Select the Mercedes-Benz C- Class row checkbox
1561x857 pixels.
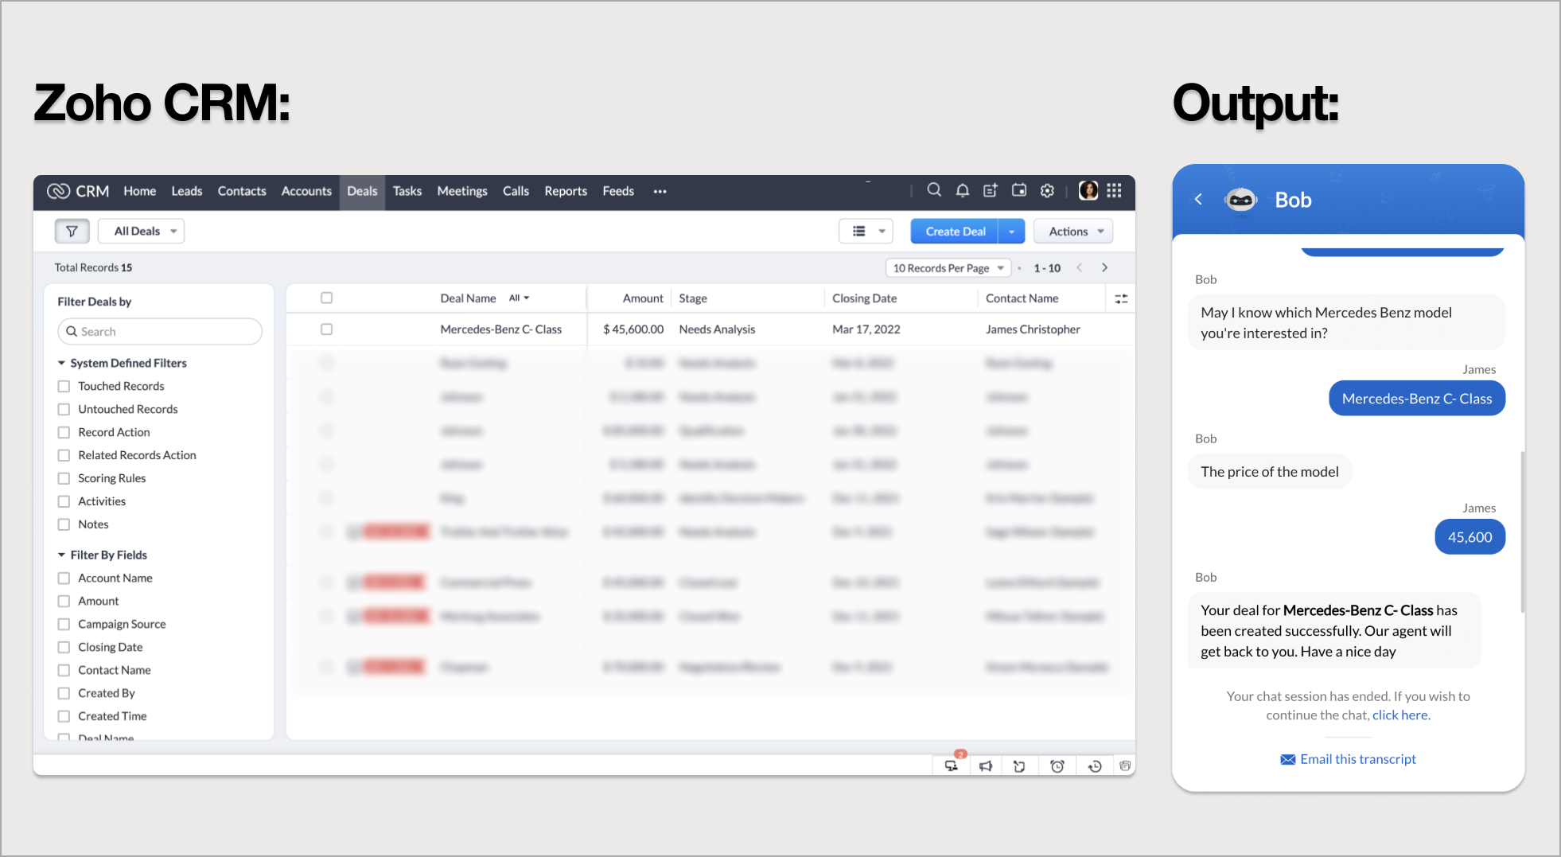[326, 329]
